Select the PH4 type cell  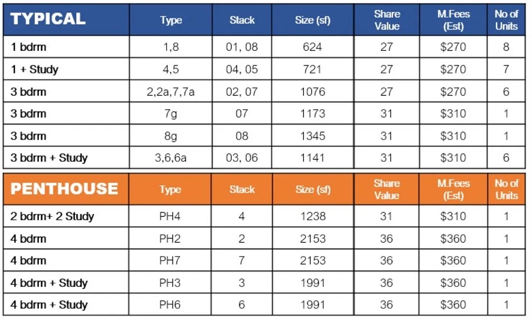[x=171, y=216]
